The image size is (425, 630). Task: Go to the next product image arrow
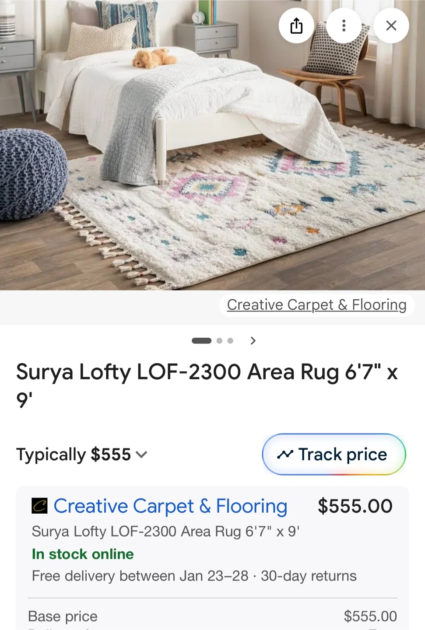pos(253,341)
